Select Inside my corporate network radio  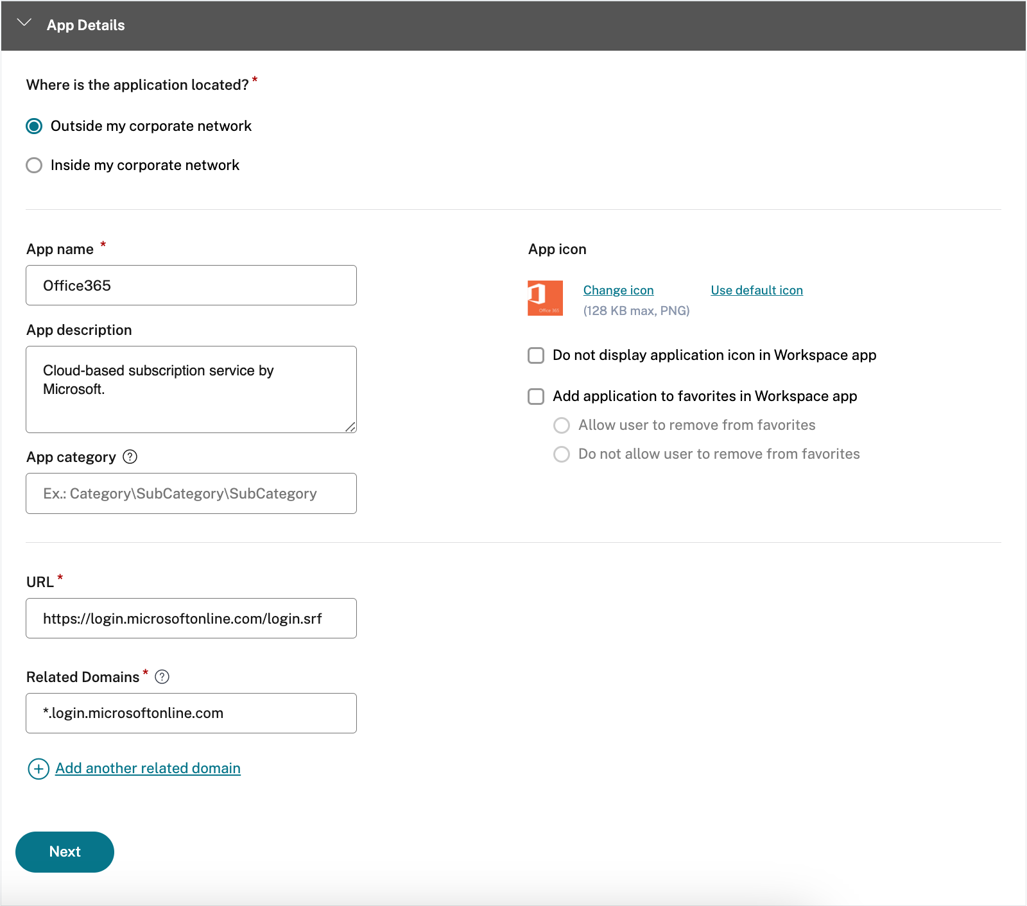click(x=34, y=166)
